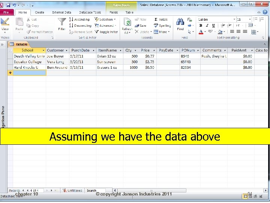Screen dimensions: 270x203
Task: Select the new record School cell
Action: (x=30, y=73)
